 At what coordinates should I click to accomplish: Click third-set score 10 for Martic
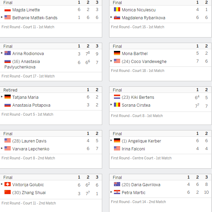(206, 192)
